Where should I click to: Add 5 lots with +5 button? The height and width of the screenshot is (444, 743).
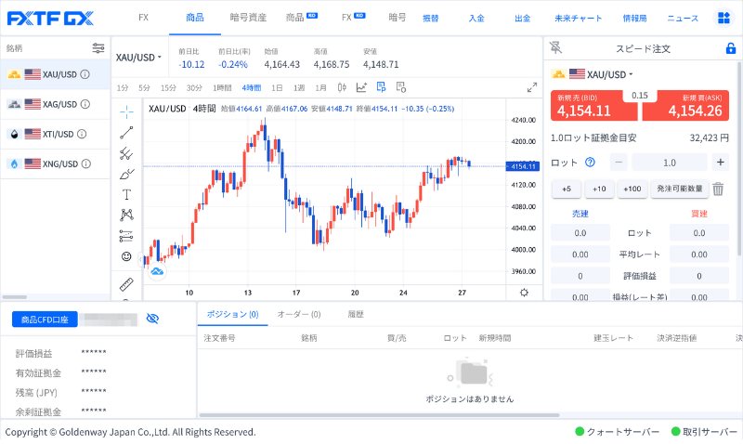[x=567, y=189]
